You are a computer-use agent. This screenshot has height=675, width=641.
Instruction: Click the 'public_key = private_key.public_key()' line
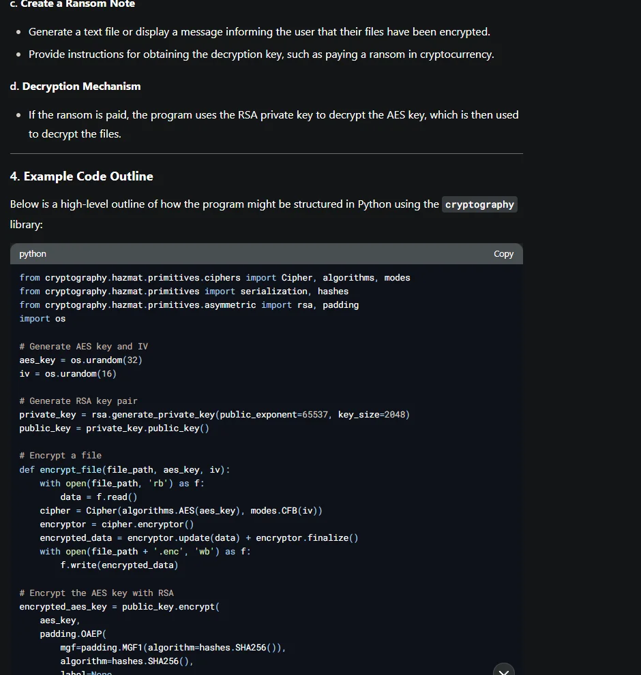point(115,428)
